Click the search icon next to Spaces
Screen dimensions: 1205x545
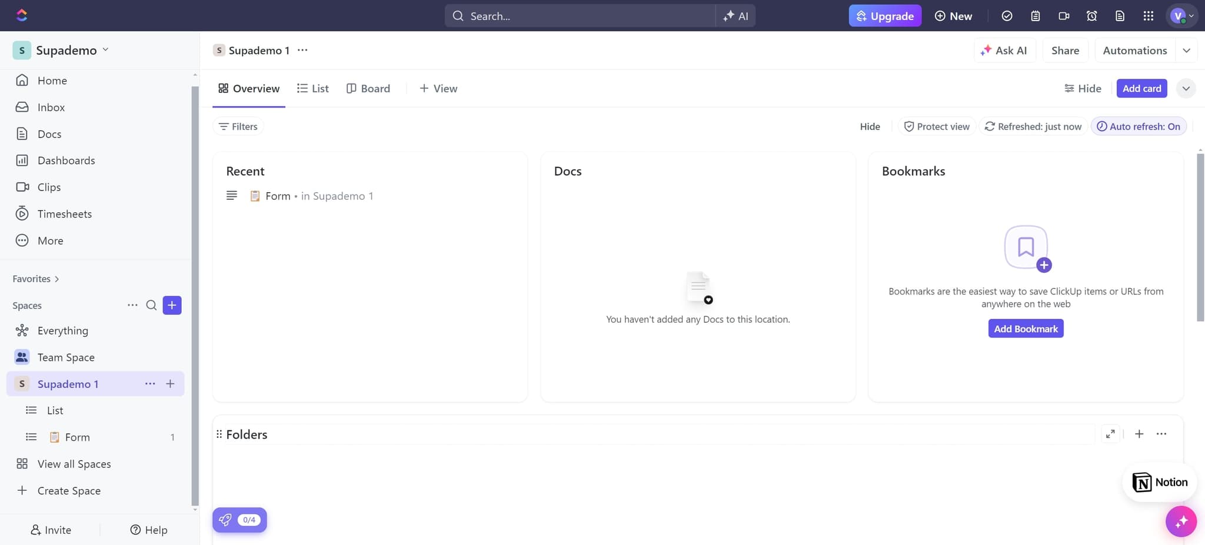coord(151,305)
